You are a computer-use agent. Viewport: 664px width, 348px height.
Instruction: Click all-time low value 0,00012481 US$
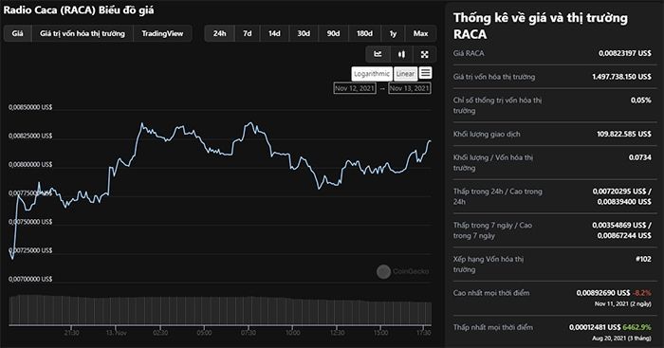[595, 327]
